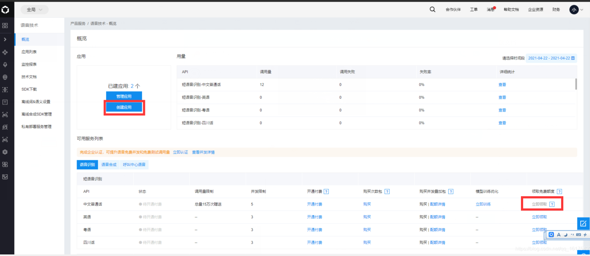
Task: Click the molecule nodes icon in left rail
Action: click(x=5, y=52)
